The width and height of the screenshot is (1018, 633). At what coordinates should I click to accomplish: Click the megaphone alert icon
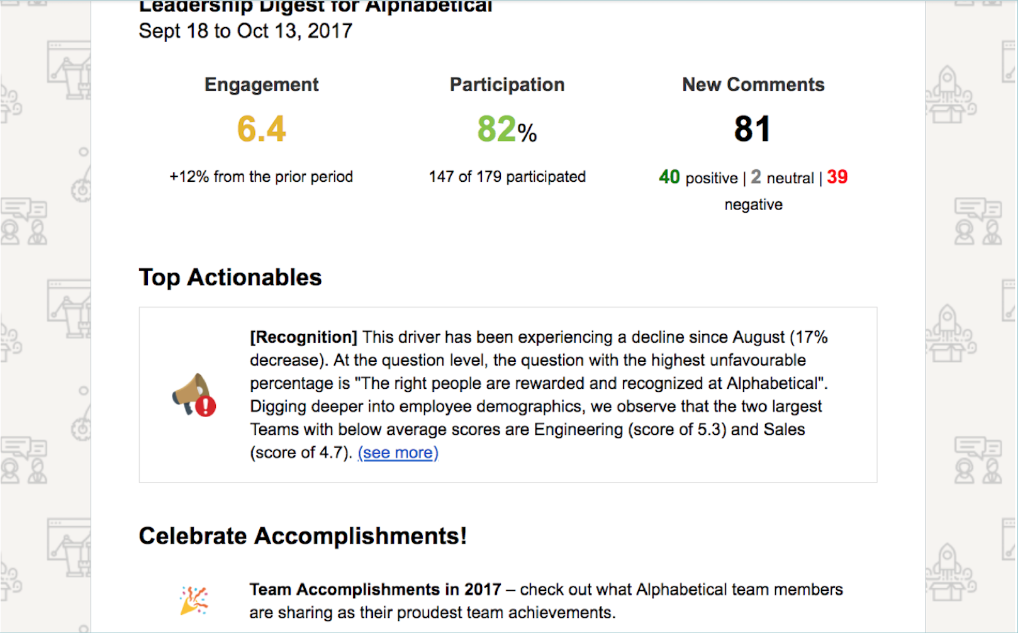194,395
